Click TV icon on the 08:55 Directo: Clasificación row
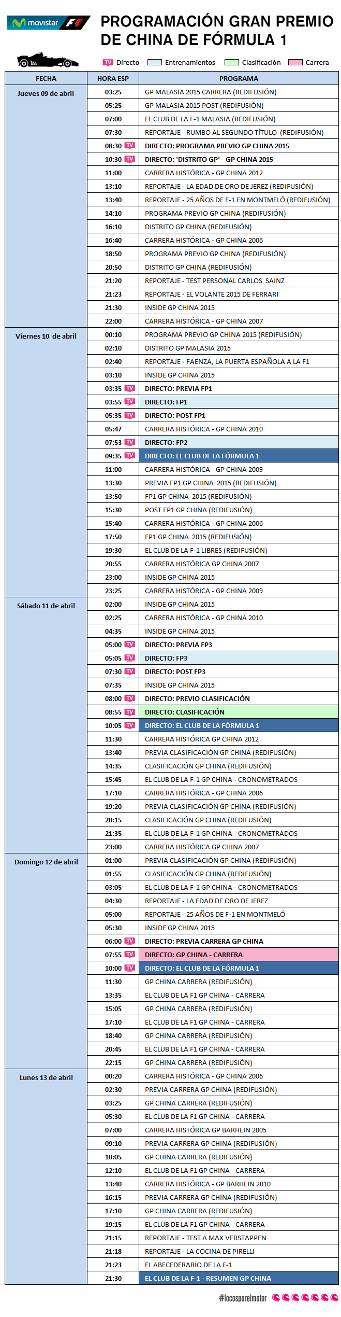 click(129, 712)
